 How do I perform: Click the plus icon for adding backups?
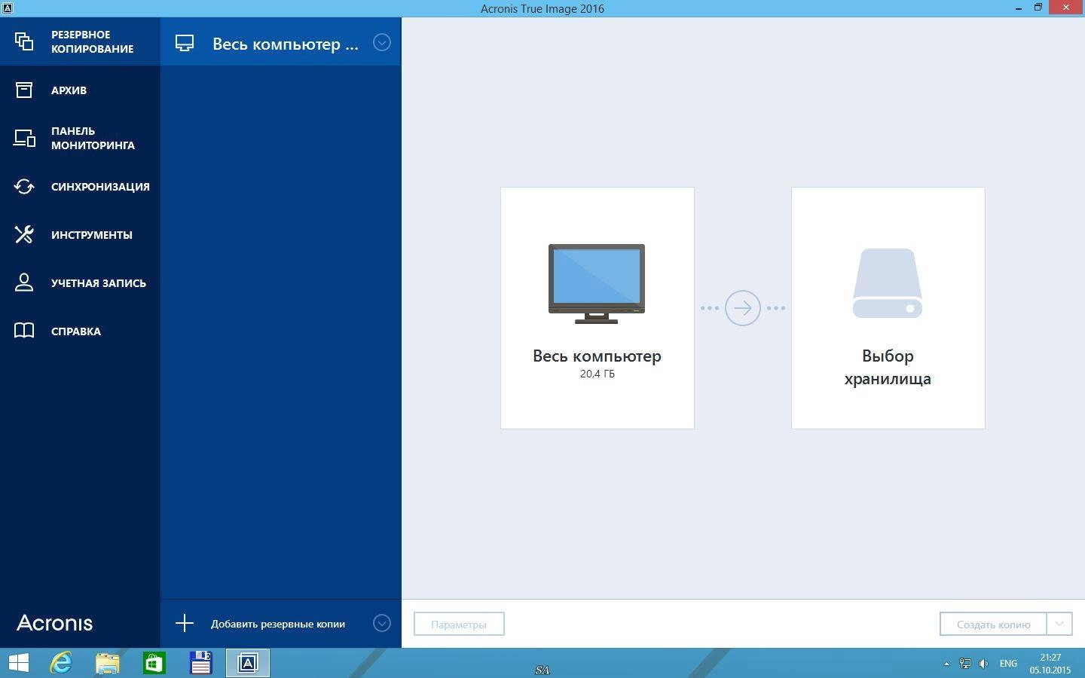pyautogui.click(x=185, y=623)
